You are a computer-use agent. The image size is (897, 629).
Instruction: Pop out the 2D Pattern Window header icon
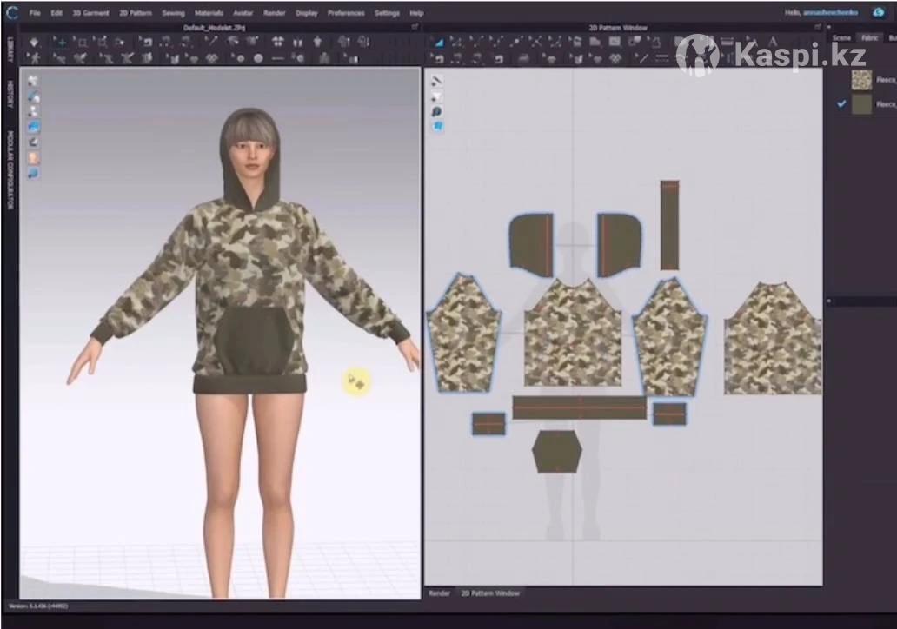point(816,28)
